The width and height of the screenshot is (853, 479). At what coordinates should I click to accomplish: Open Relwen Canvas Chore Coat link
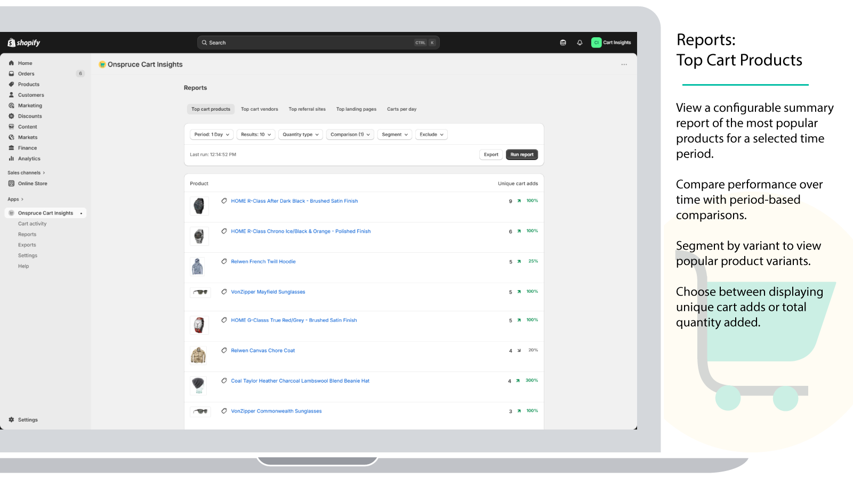(x=263, y=351)
